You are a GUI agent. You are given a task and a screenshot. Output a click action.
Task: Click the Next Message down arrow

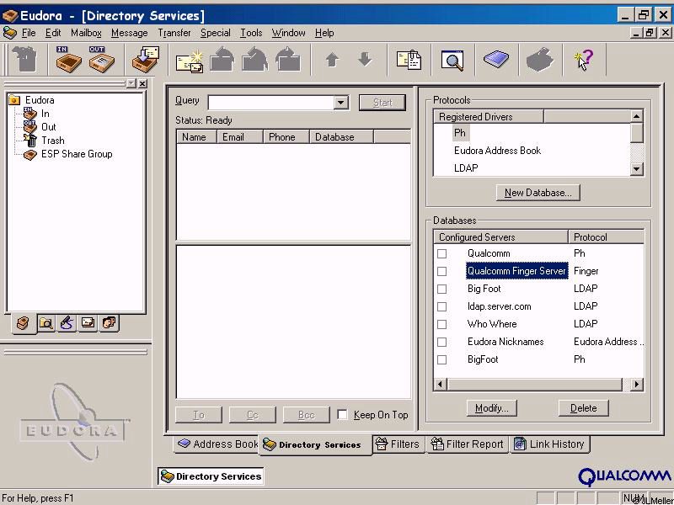click(x=365, y=59)
